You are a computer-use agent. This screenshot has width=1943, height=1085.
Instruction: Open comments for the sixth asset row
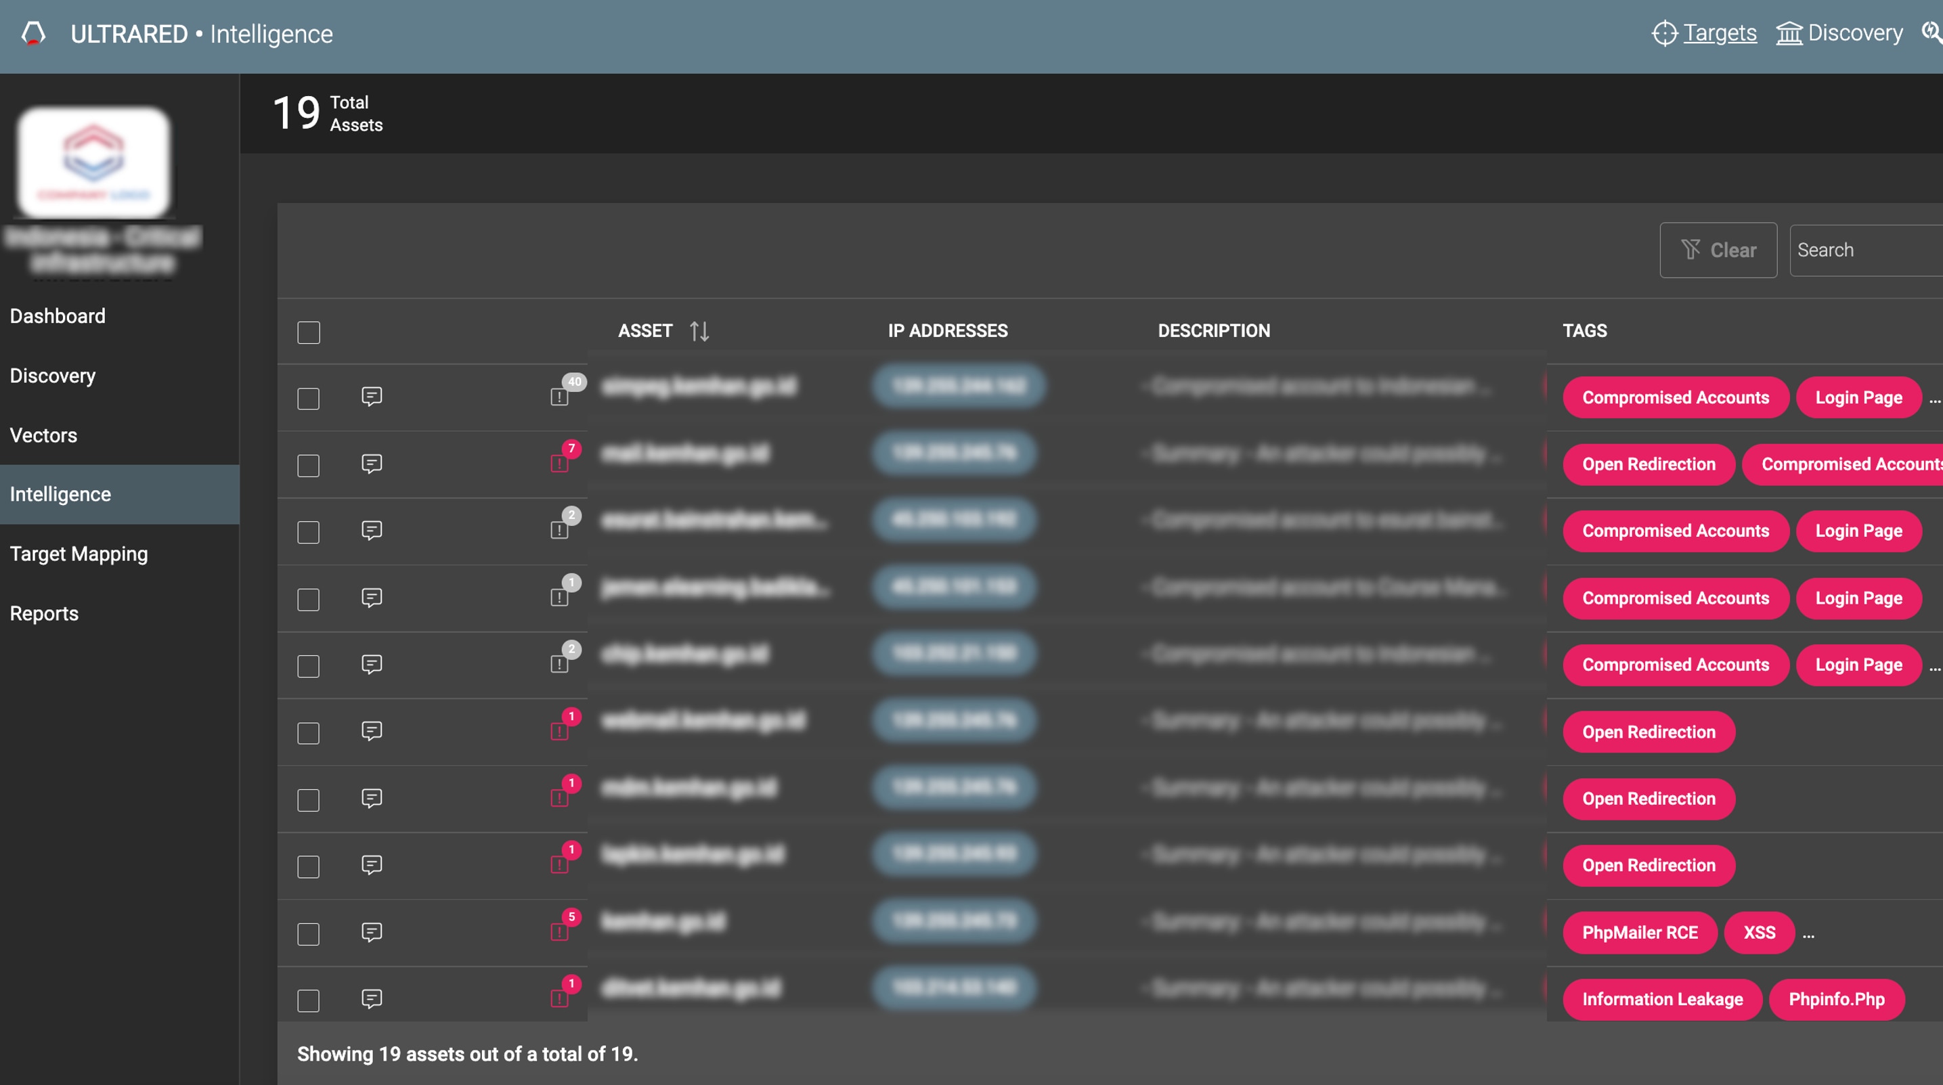pos(372,730)
